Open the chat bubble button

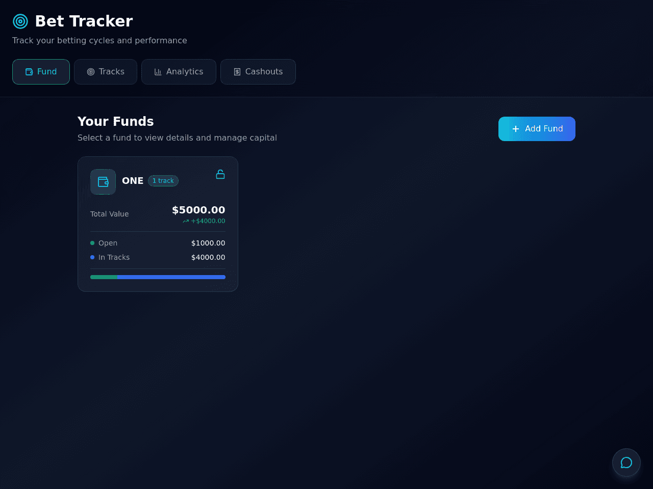(626, 463)
